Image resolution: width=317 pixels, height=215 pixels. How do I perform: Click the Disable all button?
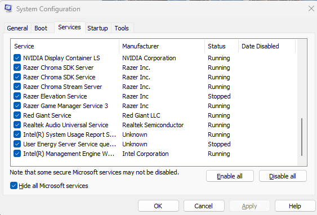click(283, 176)
